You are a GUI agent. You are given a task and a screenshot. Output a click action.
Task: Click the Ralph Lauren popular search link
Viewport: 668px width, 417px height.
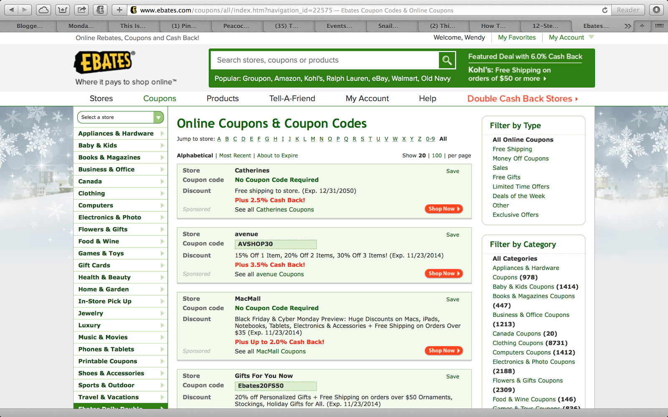347,78
